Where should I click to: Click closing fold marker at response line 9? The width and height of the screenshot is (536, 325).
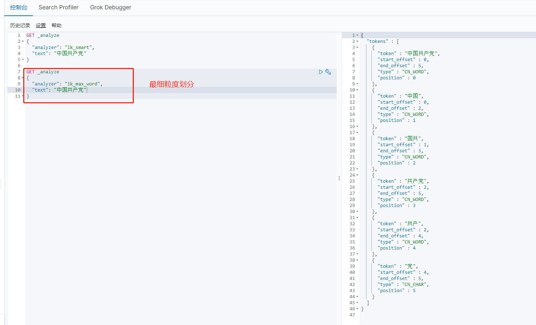tap(357, 84)
